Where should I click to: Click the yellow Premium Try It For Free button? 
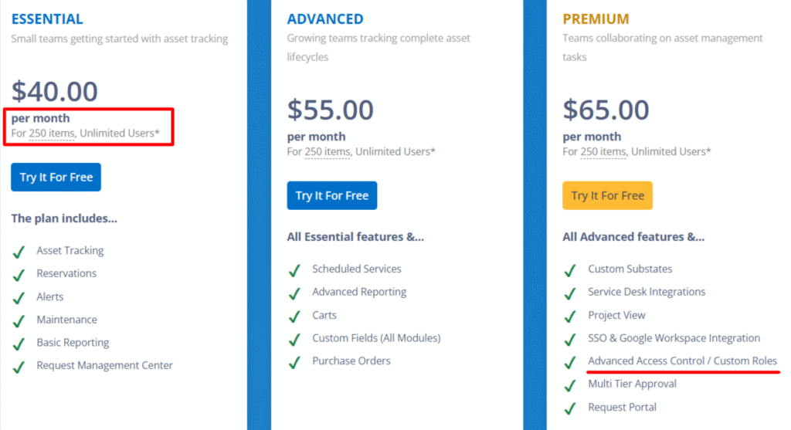click(607, 195)
